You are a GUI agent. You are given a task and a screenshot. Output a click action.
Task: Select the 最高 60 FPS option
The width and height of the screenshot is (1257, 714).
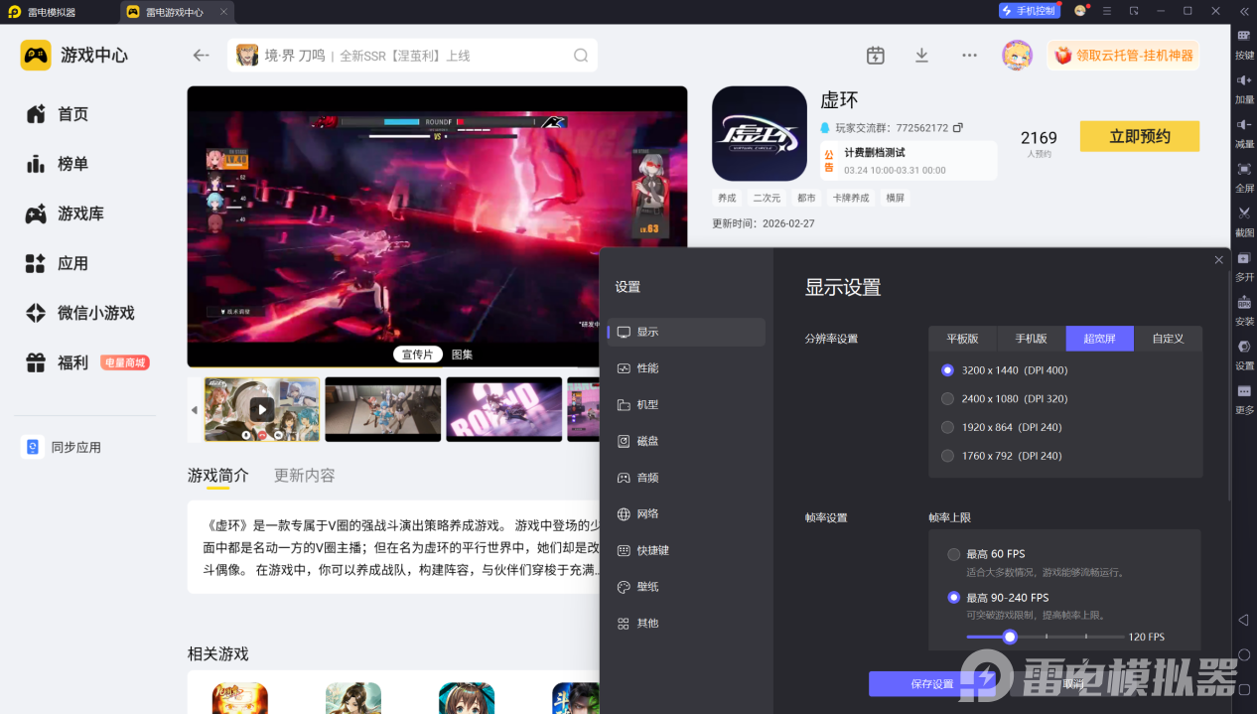[954, 554]
